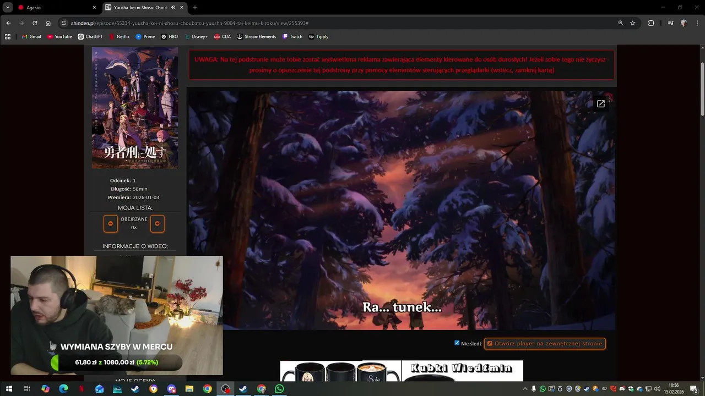
Task: Click the anime video player
Action: pos(402,211)
